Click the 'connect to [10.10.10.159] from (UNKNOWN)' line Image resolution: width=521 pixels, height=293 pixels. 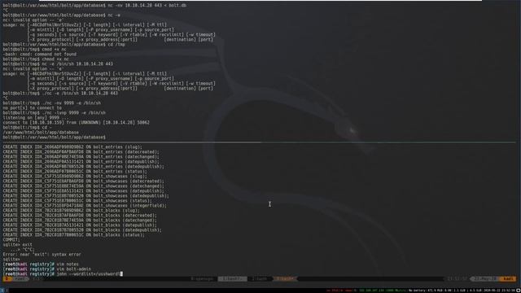[x=76, y=123]
